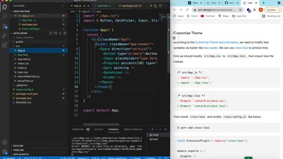Create a new terminal with plus icon
This screenshot has height=159, width=283.
point(153,129)
